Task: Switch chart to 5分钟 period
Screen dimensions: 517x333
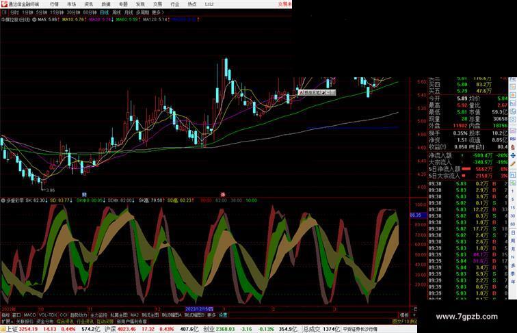Action: click(x=41, y=12)
